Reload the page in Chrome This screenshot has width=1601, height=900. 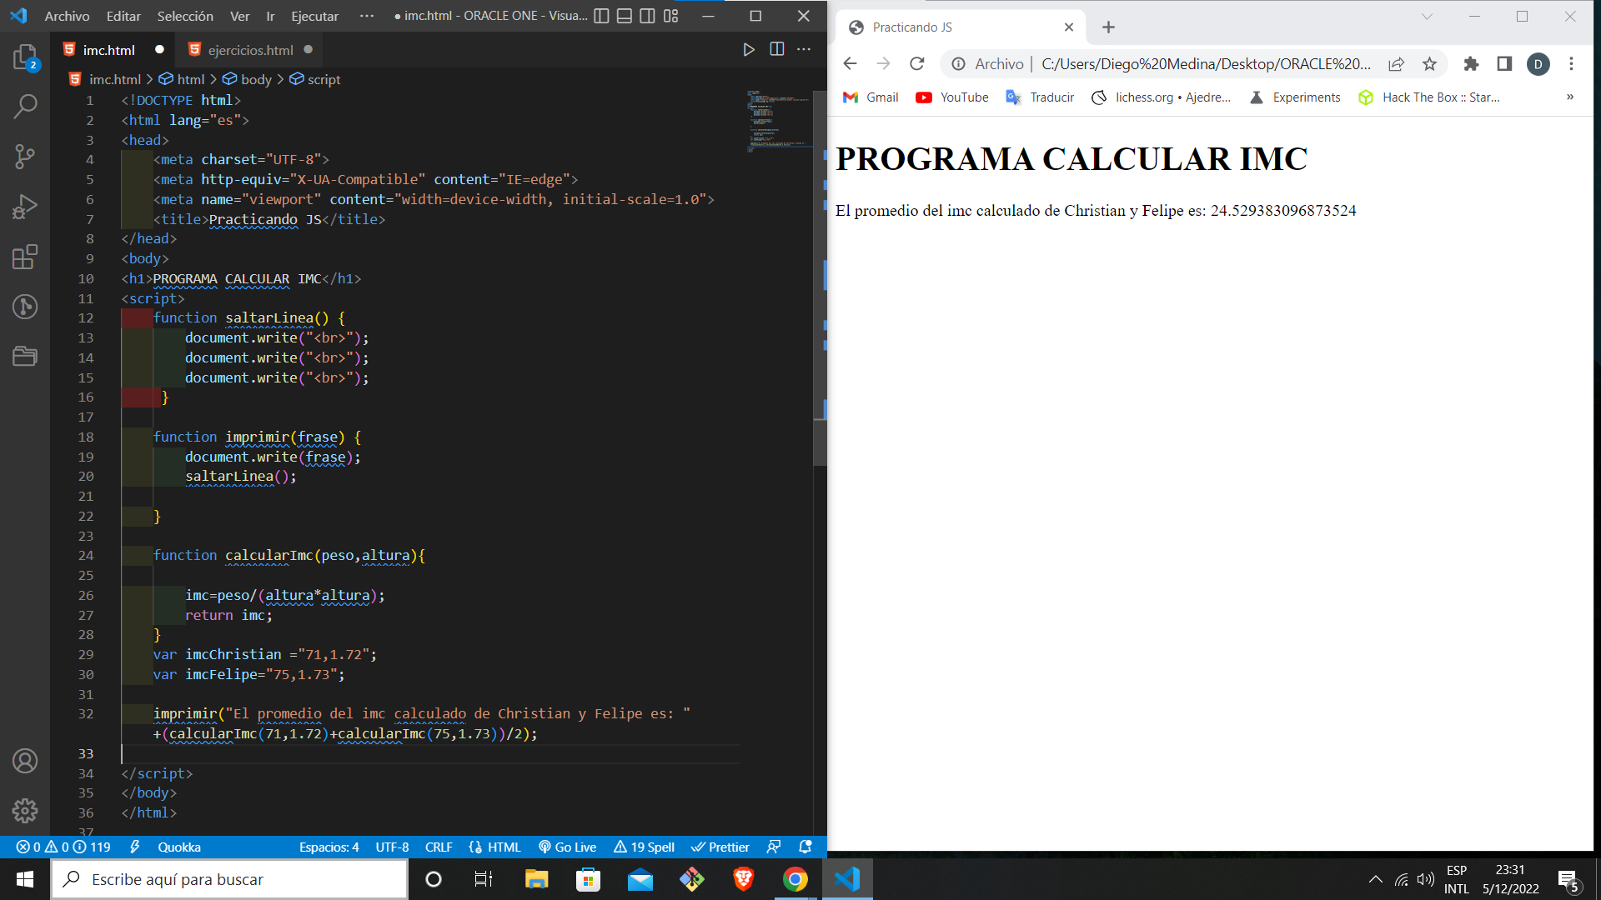pyautogui.click(x=917, y=63)
